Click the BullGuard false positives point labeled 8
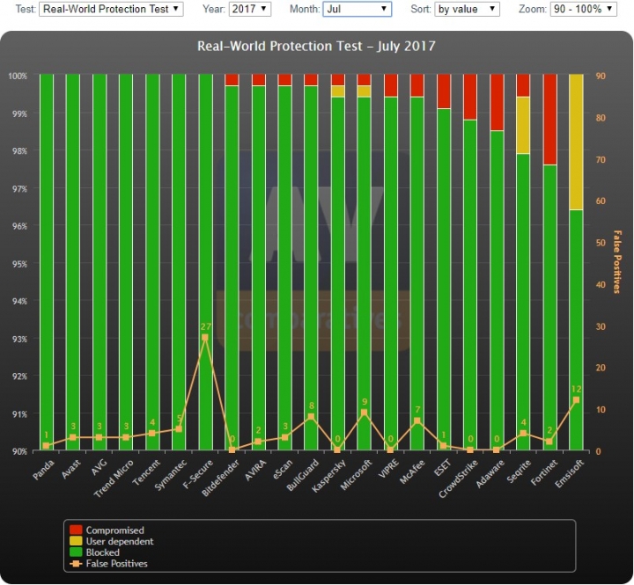634x585 pixels. pos(311,416)
